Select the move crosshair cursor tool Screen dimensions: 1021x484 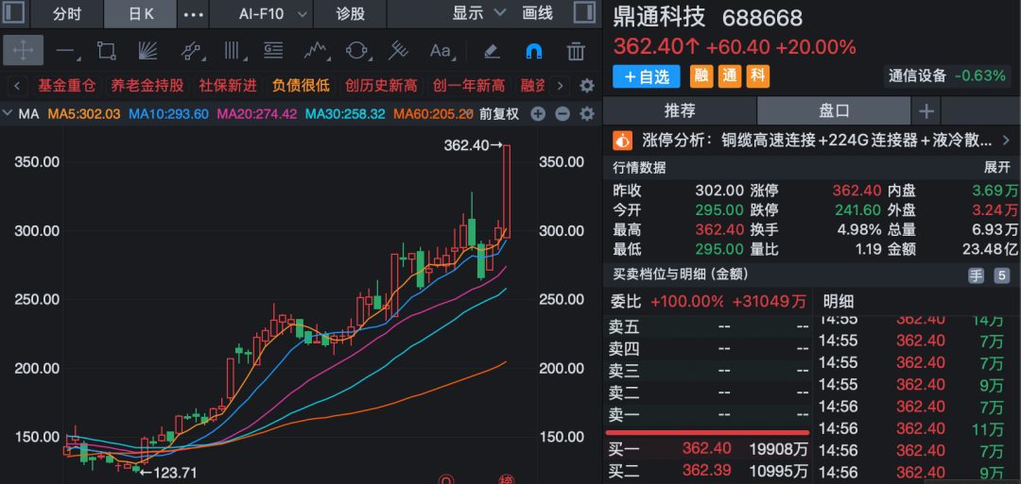coord(23,51)
